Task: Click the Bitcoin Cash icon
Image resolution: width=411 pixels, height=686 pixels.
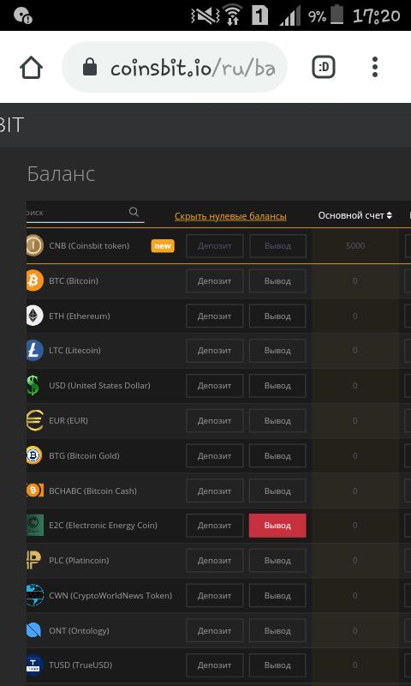Action: pyautogui.click(x=35, y=490)
